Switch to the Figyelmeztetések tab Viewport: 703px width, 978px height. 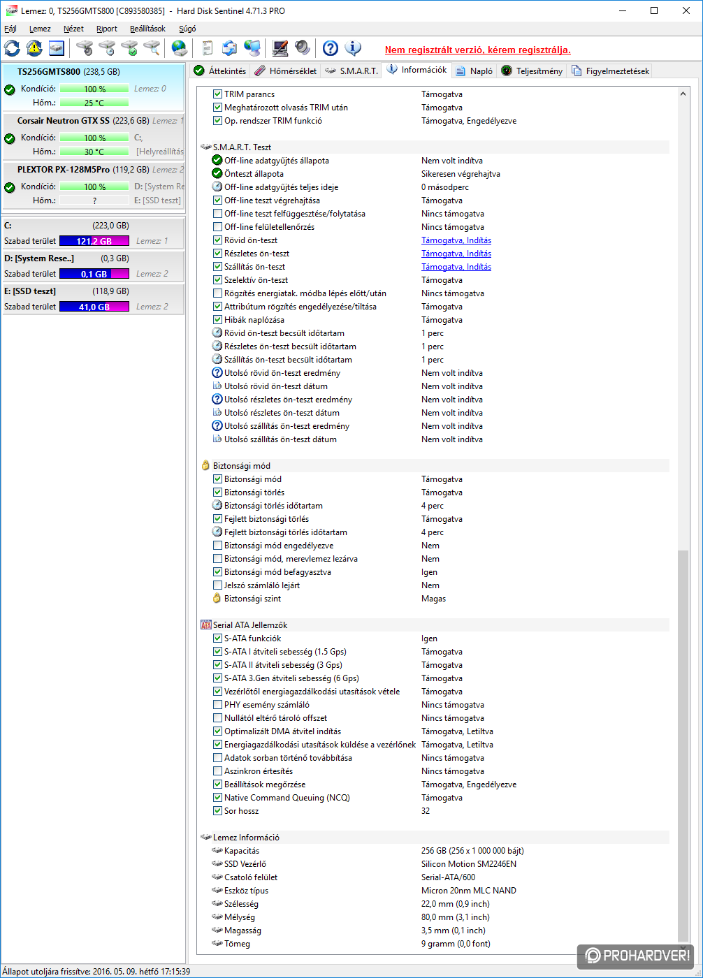(x=610, y=71)
